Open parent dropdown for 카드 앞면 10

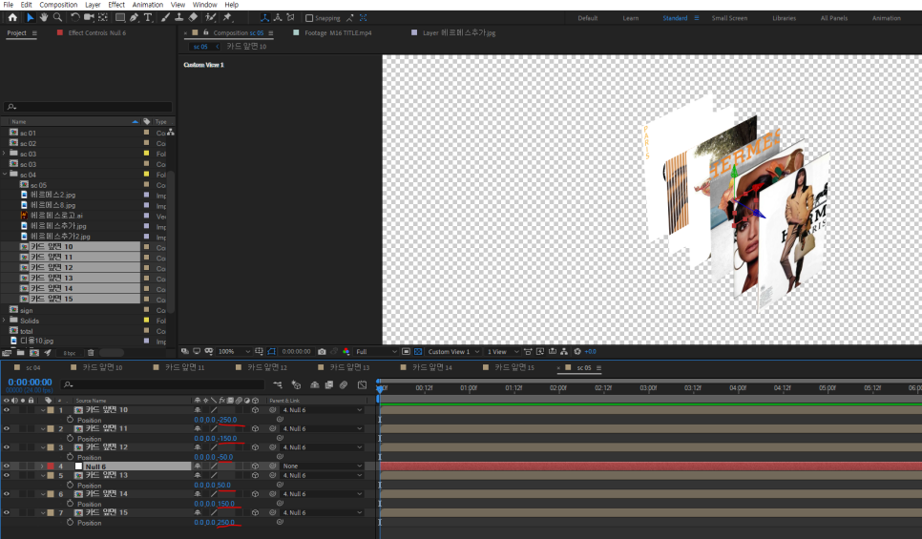point(323,409)
